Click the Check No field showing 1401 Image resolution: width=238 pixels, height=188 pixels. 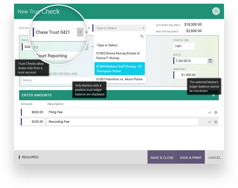pyautogui.click(x=184, y=46)
